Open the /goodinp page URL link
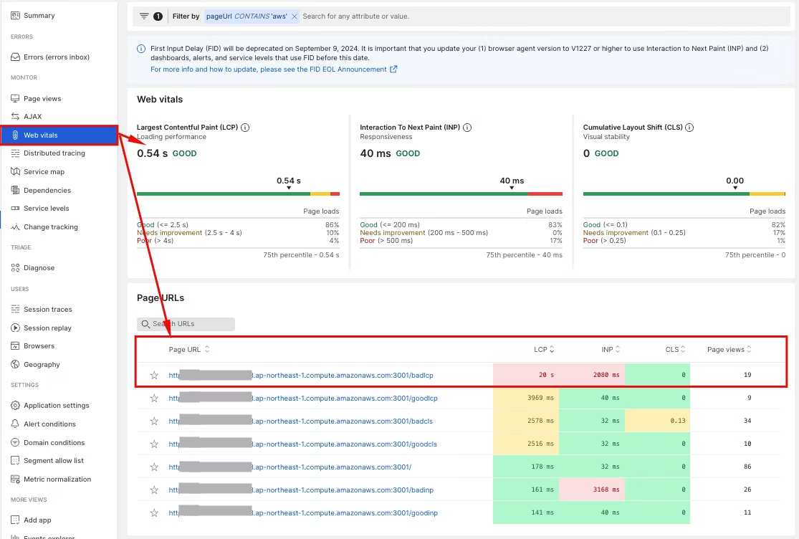The height and width of the screenshot is (539, 799). 303,513
